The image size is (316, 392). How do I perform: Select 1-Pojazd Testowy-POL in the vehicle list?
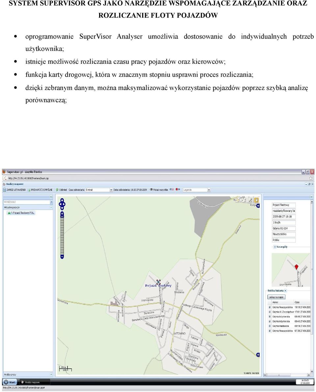(21, 213)
